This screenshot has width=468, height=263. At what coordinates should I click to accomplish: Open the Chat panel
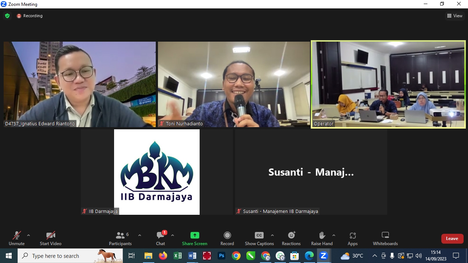(161, 239)
